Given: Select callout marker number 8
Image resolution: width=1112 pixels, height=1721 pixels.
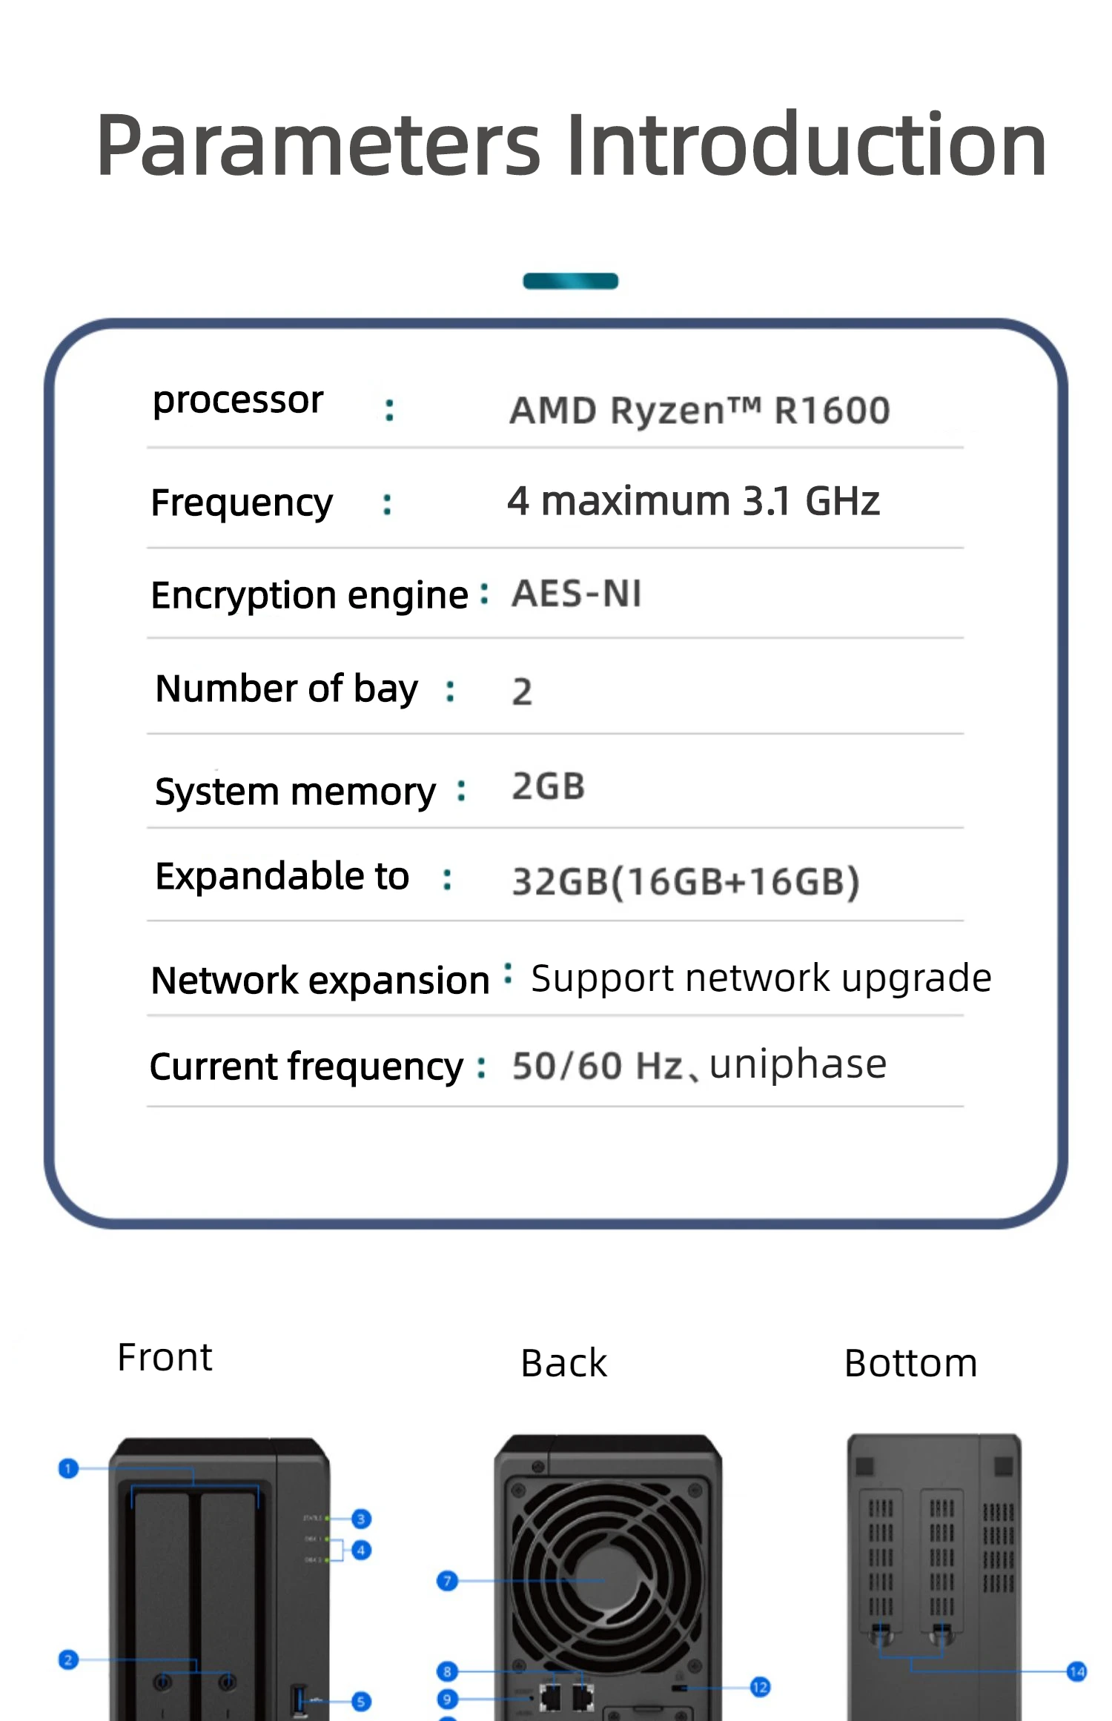Looking at the screenshot, I should 447,1671.
